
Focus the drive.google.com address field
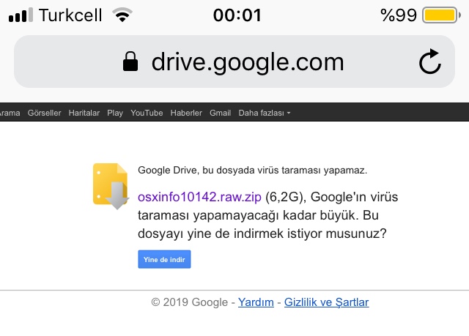point(247,62)
